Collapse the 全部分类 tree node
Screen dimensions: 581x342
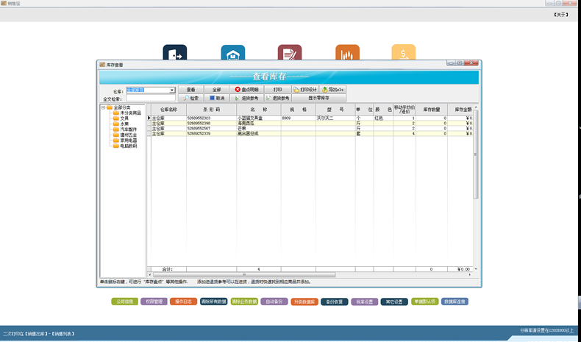click(104, 107)
